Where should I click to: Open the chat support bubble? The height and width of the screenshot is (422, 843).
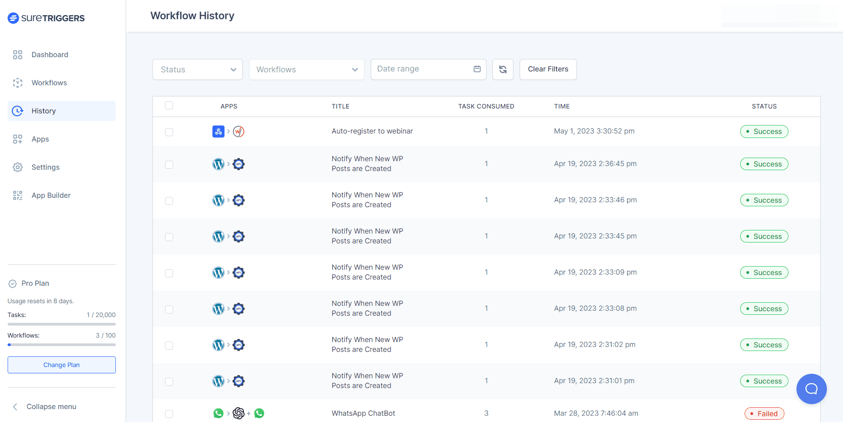pos(811,389)
